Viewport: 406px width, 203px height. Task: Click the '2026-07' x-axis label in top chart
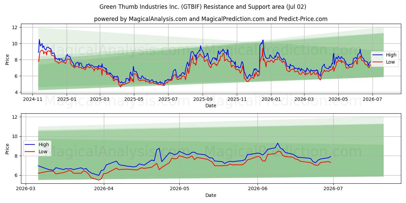tap(372, 99)
